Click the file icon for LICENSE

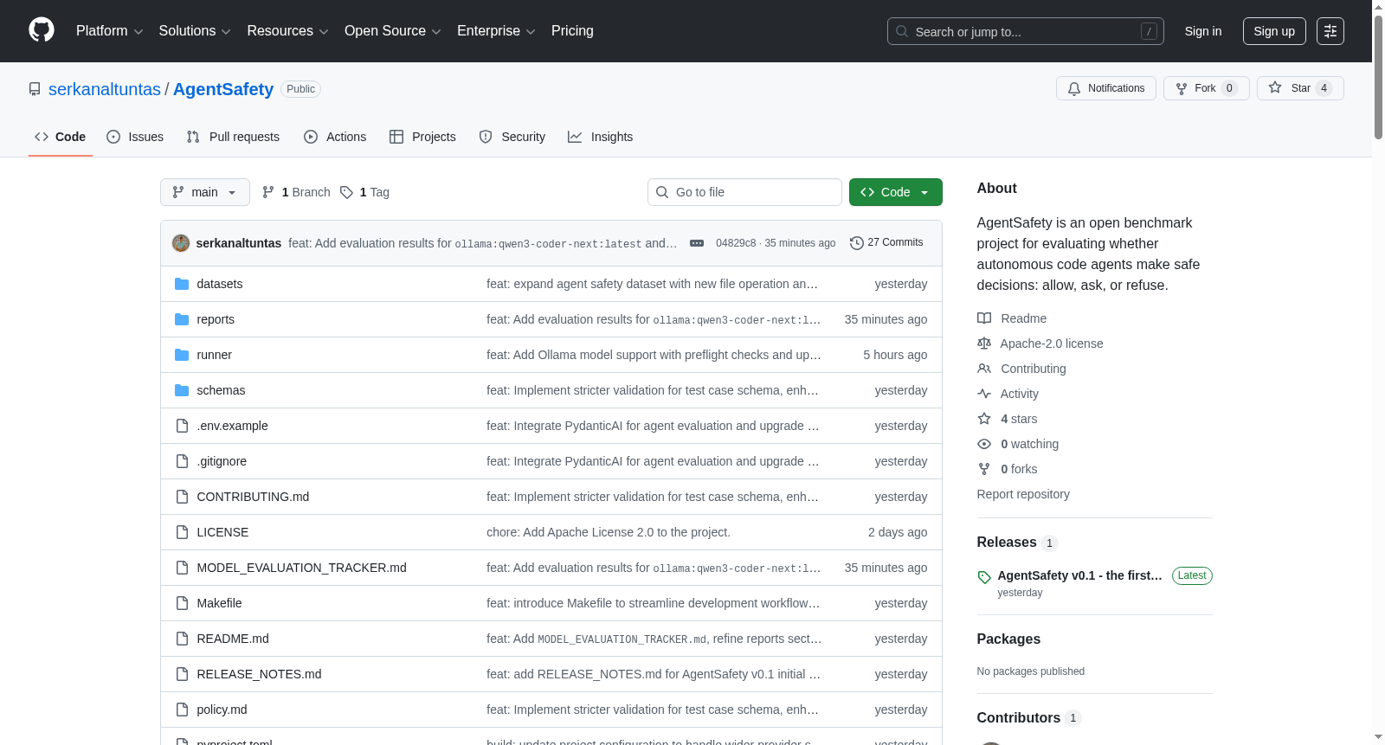coord(182,532)
